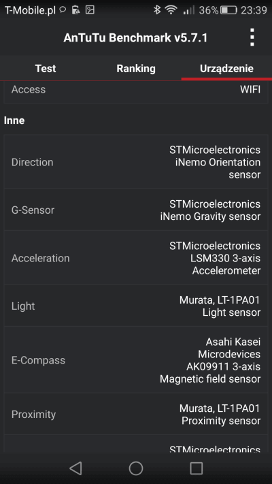The height and width of the screenshot is (484, 272).
Task: Switch to the Test tab
Action: point(46,68)
